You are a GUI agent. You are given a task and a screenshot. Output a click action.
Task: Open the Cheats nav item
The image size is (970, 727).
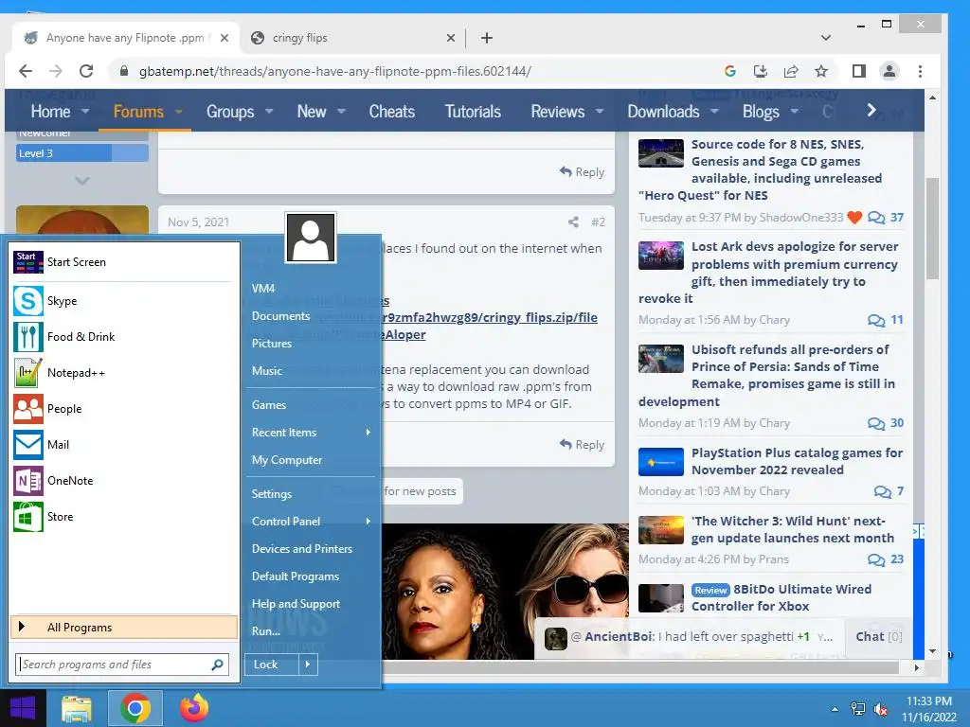(391, 112)
